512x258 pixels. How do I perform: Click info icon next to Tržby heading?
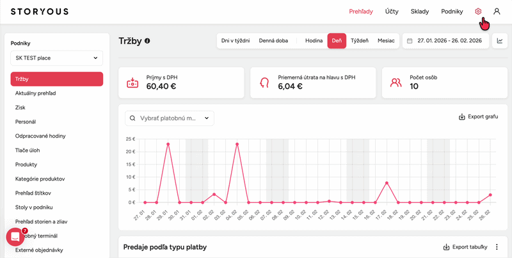click(147, 41)
